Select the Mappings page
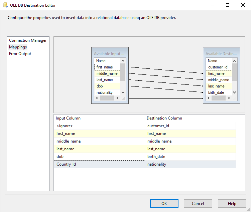This screenshot has width=251, height=212. [18, 47]
